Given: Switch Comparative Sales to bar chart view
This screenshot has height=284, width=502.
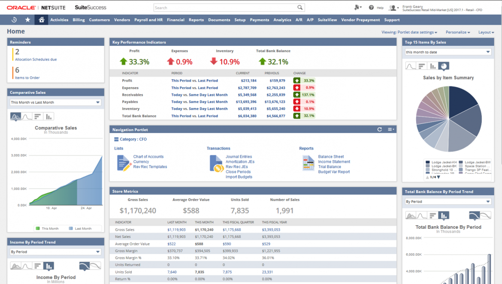Looking at the screenshot, I should pyautogui.click(x=49, y=117).
